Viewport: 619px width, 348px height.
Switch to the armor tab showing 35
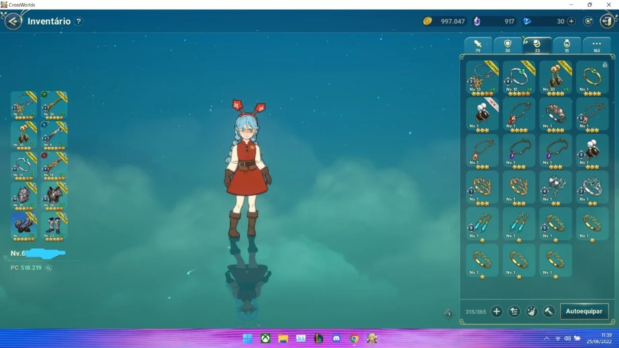(508, 46)
